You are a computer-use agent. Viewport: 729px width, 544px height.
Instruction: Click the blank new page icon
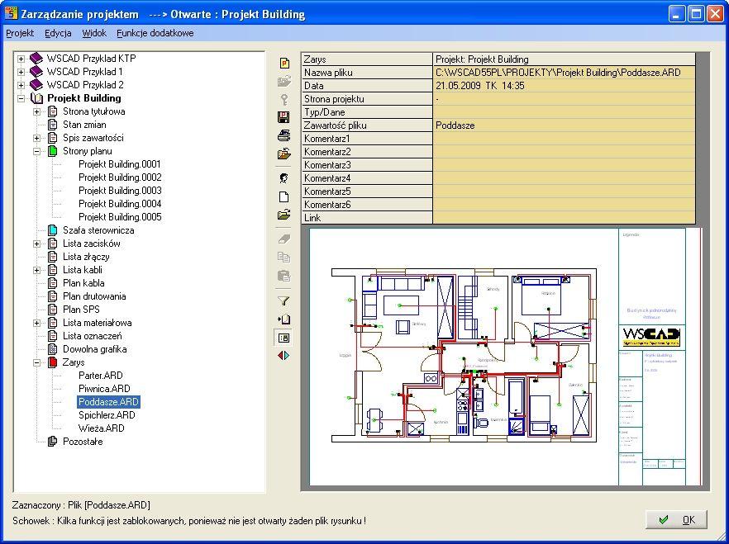coord(284,196)
